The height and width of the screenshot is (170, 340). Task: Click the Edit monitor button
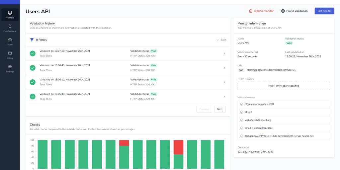coord(324,11)
